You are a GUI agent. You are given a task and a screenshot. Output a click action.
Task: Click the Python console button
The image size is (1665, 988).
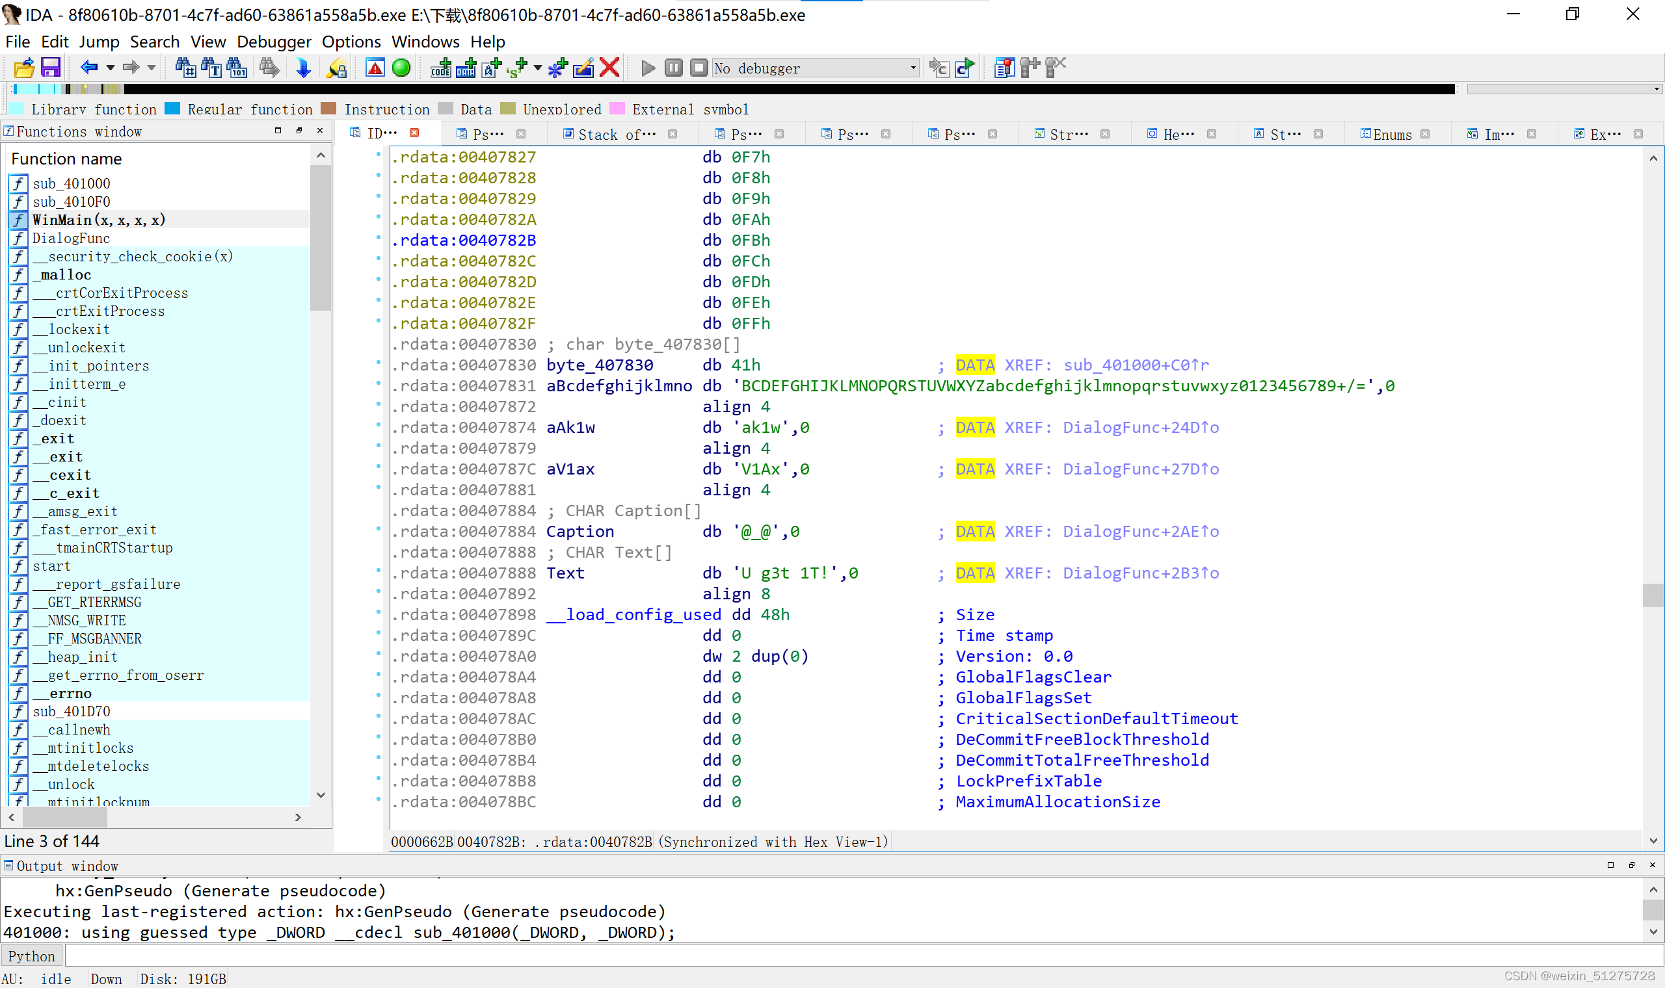32,957
